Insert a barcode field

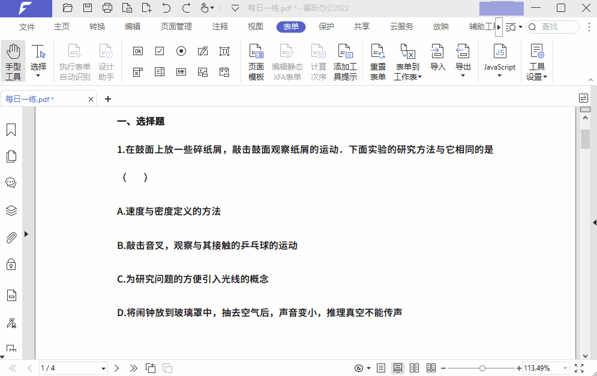(181, 71)
